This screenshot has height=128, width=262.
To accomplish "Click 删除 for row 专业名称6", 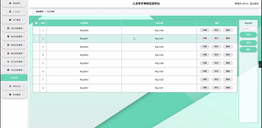I will (228, 46).
